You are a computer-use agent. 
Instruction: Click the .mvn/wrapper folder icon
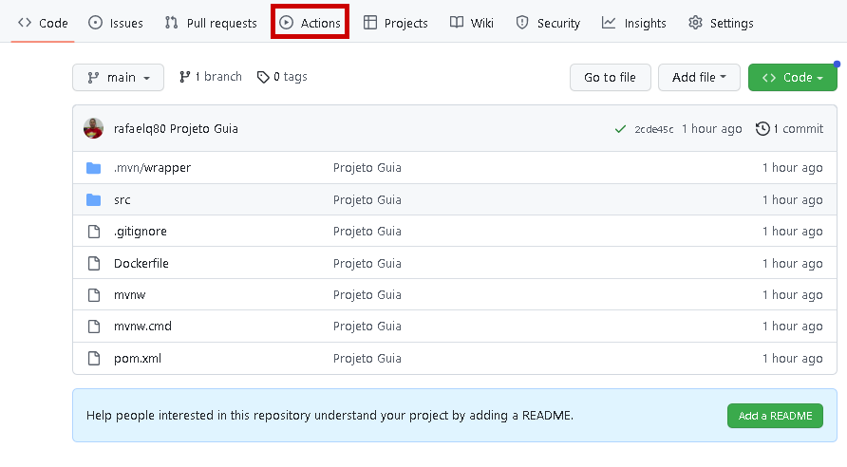93,168
